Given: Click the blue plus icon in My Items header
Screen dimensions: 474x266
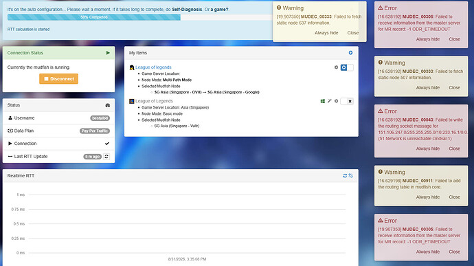Looking at the screenshot, I should click(350, 53).
